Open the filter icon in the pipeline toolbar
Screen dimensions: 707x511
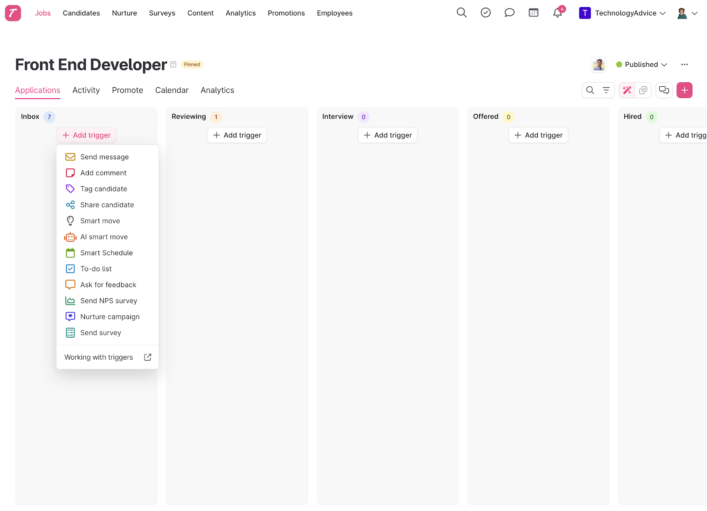[606, 90]
